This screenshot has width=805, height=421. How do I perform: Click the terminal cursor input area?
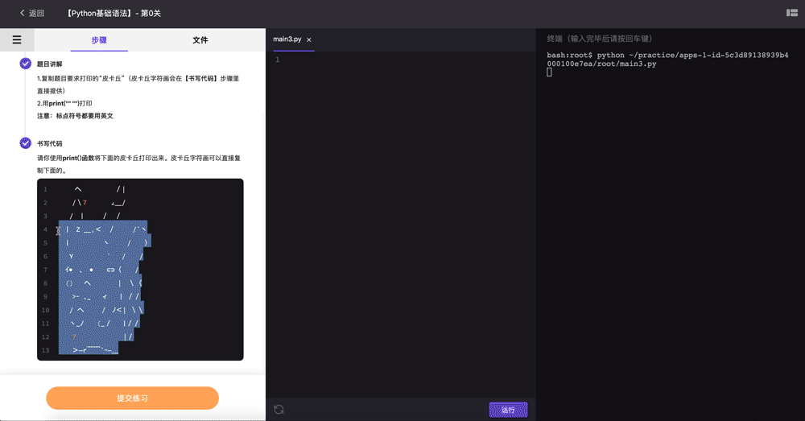point(549,72)
